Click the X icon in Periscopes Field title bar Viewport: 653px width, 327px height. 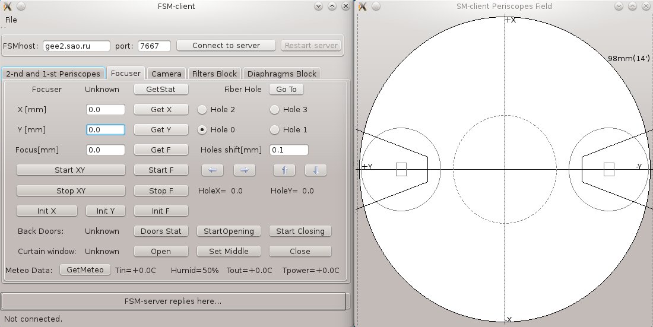363,7
